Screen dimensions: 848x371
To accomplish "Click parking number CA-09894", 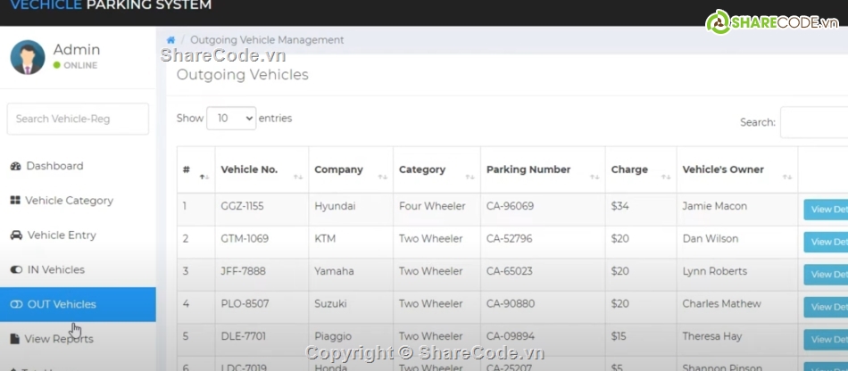I will 511,336.
